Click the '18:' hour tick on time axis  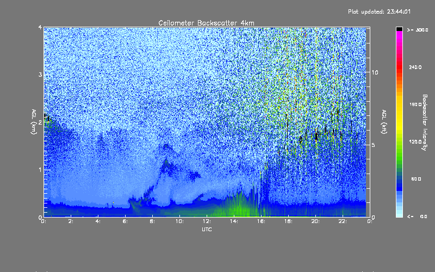coord(288,221)
